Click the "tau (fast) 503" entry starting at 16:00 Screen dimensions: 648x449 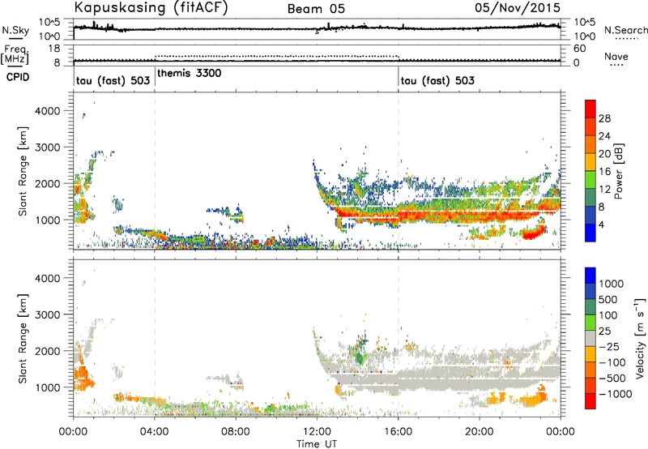tap(437, 80)
